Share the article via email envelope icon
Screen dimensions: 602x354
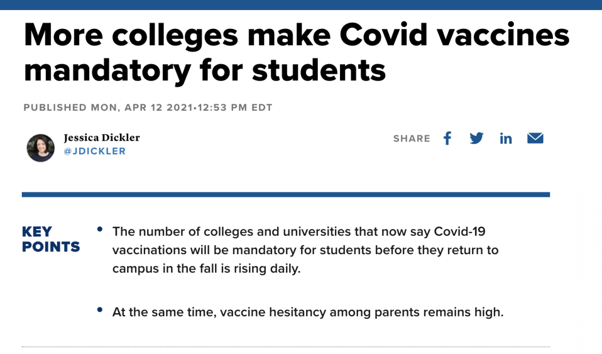[x=535, y=138]
